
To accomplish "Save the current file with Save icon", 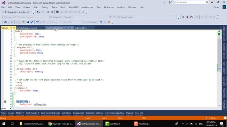I will 28,22.
